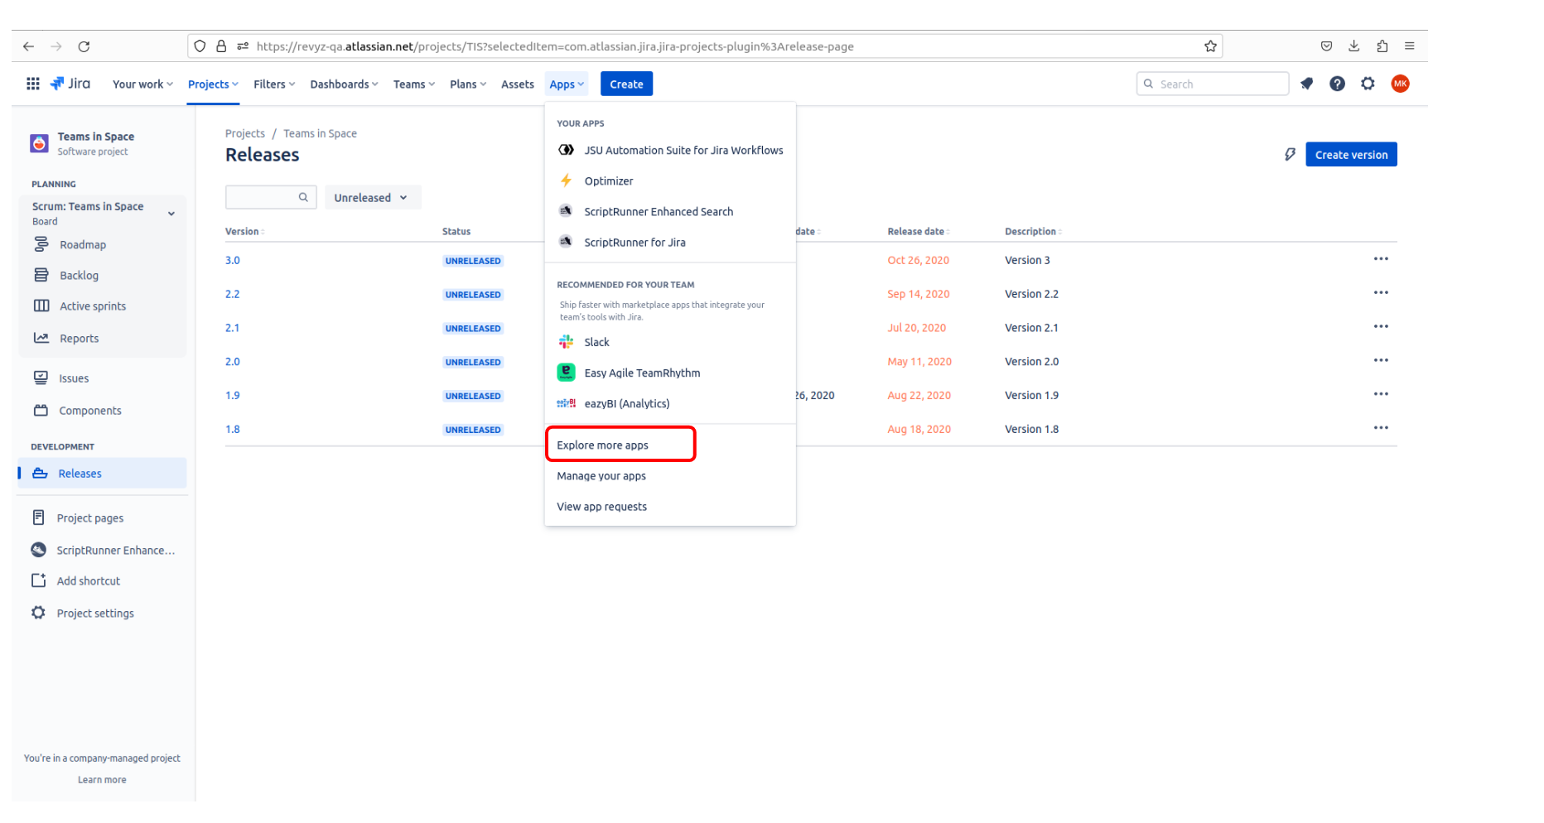Open the browser hamburger menu
This screenshot has width=1544, height=823.
(1409, 46)
